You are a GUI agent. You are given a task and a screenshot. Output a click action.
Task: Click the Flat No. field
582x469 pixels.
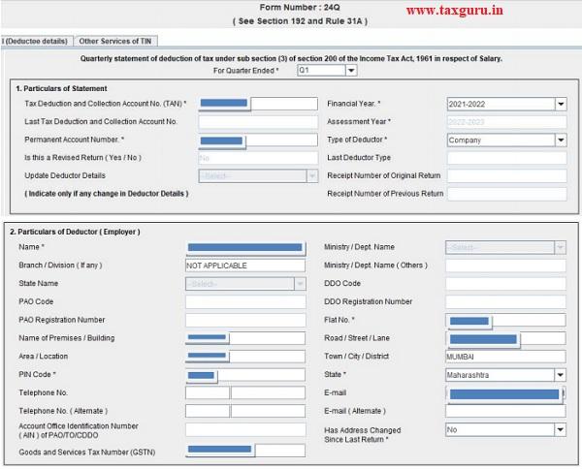click(x=505, y=321)
